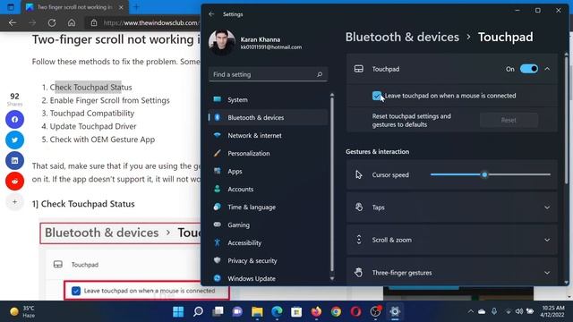
Task: Close the Two finger scroll browser tab
Action: click(122, 7)
